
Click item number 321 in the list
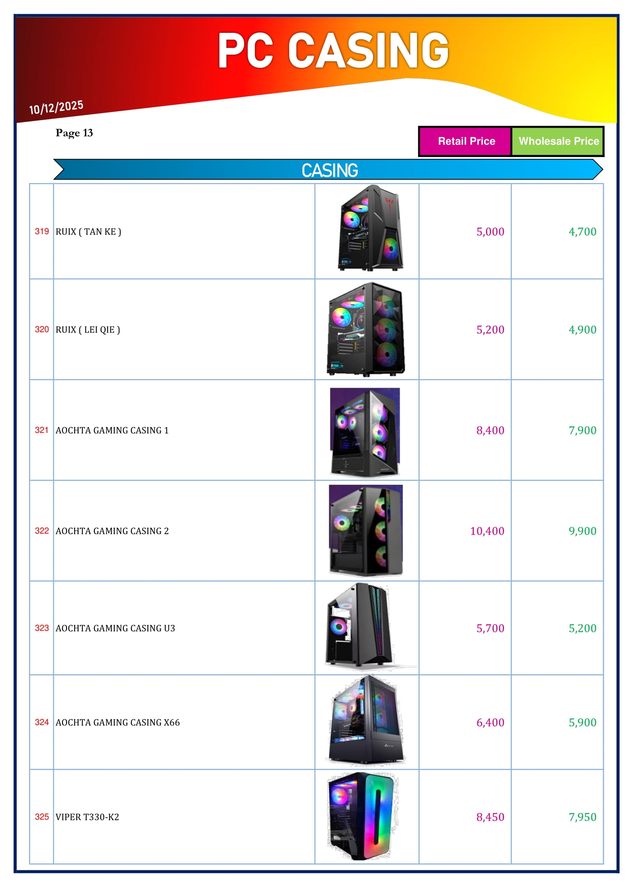pyautogui.click(x=42, y=430)
